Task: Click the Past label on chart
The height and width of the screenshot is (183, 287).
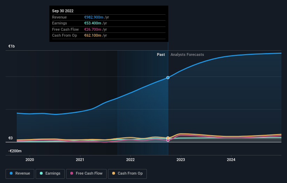Action: point(161,54)
